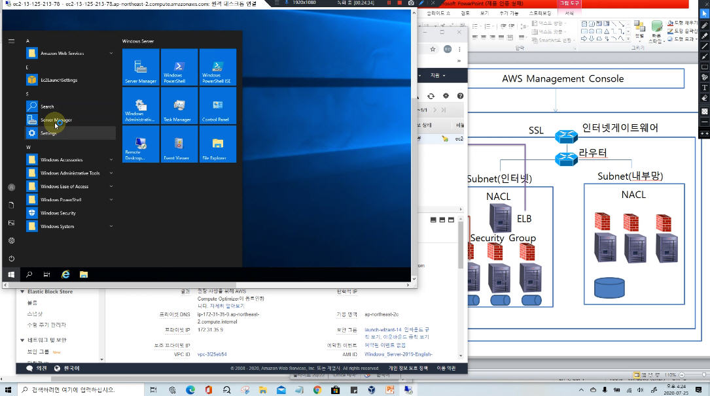Open the Remote Desktop tile

coord(141,144)
